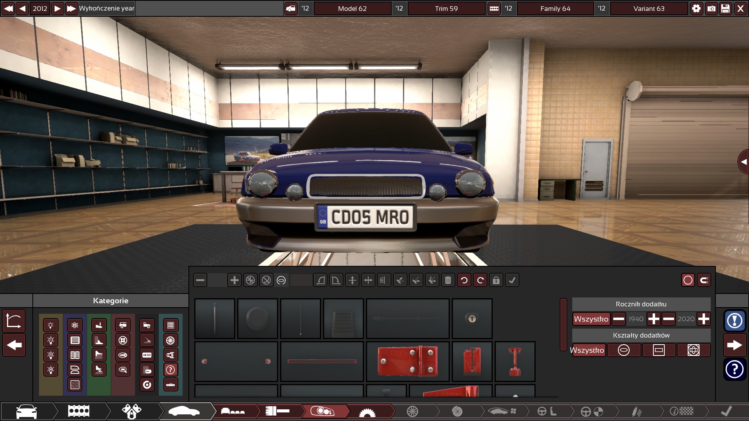Select the hatched square patch category
This screenshot has height=421, width=749.
75,384
